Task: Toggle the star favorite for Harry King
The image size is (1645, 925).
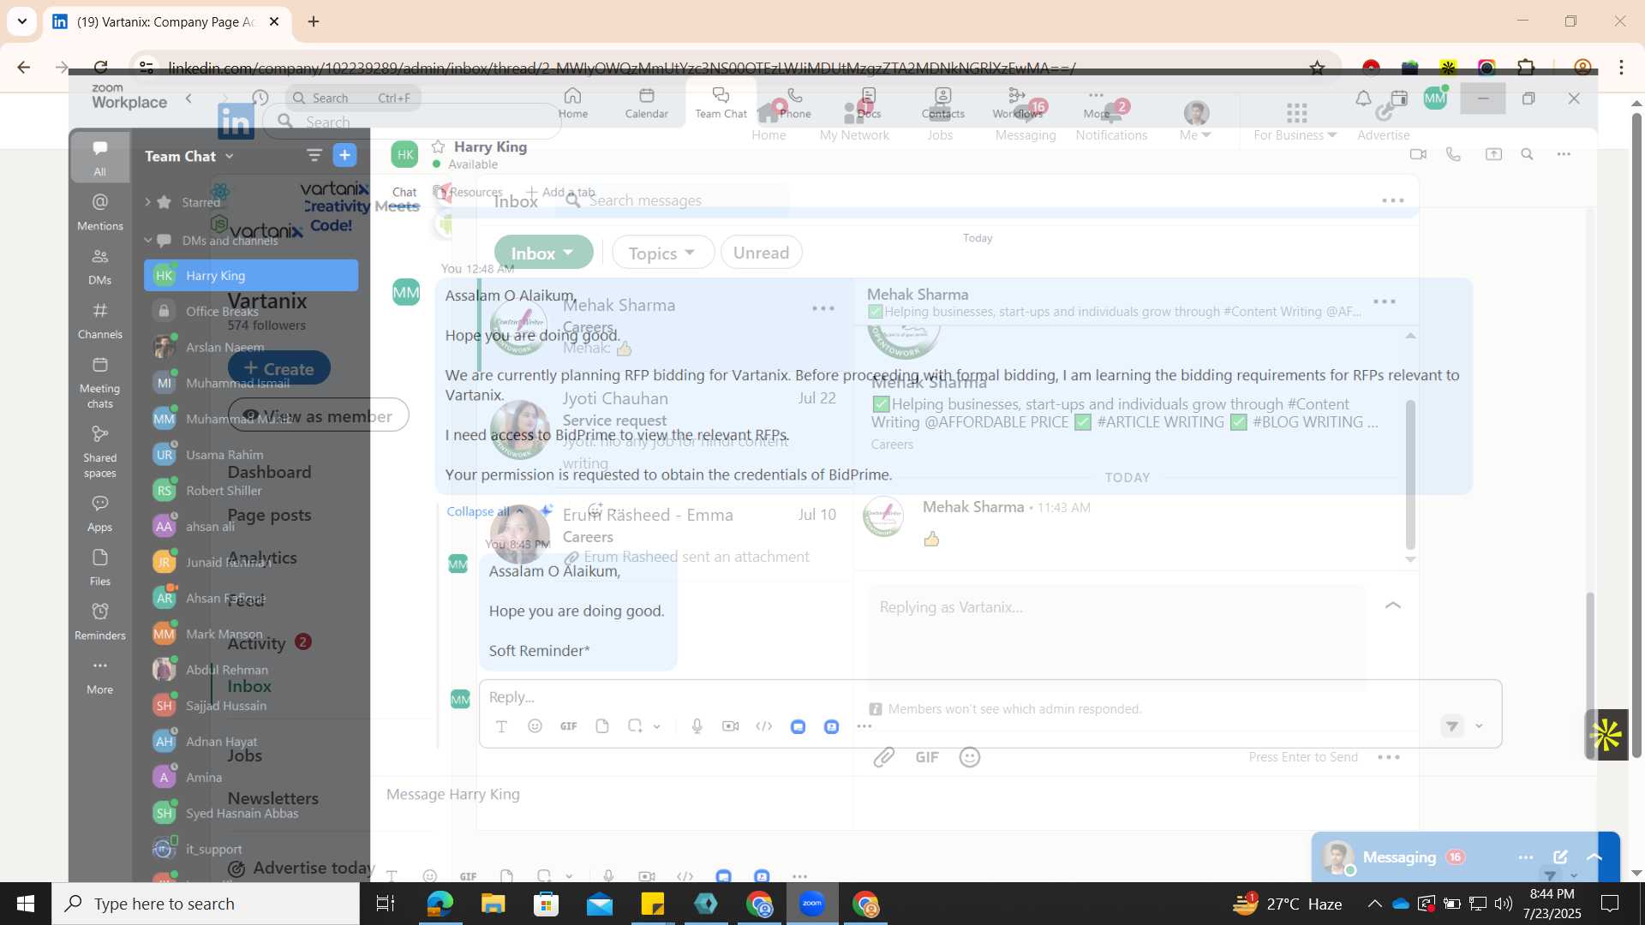Action: click(438, 146)
